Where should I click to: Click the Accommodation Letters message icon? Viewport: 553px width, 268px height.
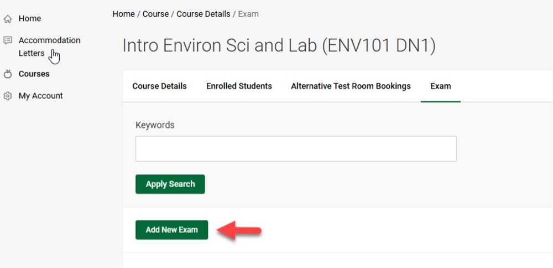point(8,40)
